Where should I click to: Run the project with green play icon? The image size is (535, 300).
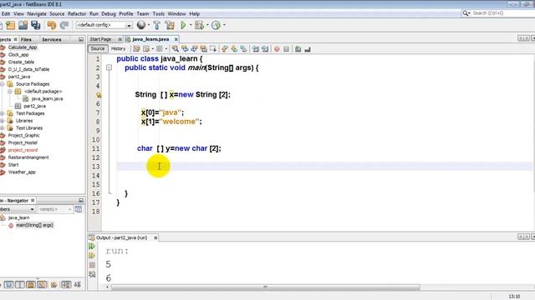coord(183,25)
